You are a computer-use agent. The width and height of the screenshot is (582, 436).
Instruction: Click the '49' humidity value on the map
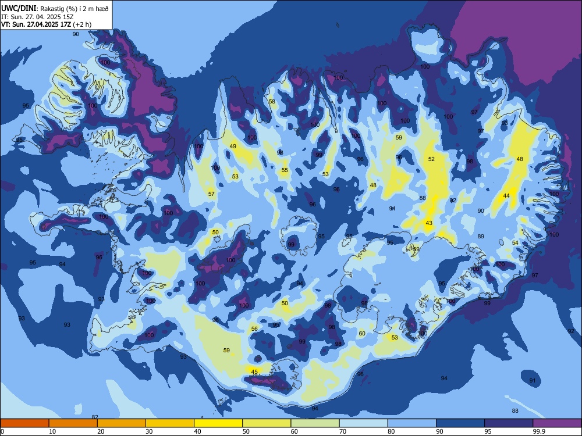click(233, 146)
